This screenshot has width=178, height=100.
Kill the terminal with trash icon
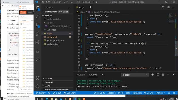[x=163, y=75]
